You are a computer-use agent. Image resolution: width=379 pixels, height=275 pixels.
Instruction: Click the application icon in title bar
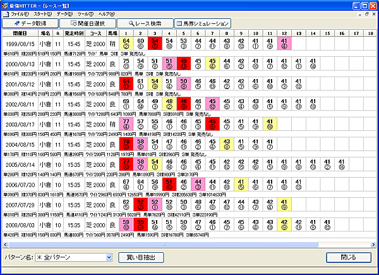pyautogui.click(x=5, y=6)
